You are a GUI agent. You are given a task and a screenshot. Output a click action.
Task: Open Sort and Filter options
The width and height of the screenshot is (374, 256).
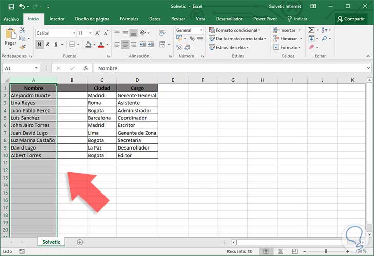pyautogui.click(x=325, y=30)
